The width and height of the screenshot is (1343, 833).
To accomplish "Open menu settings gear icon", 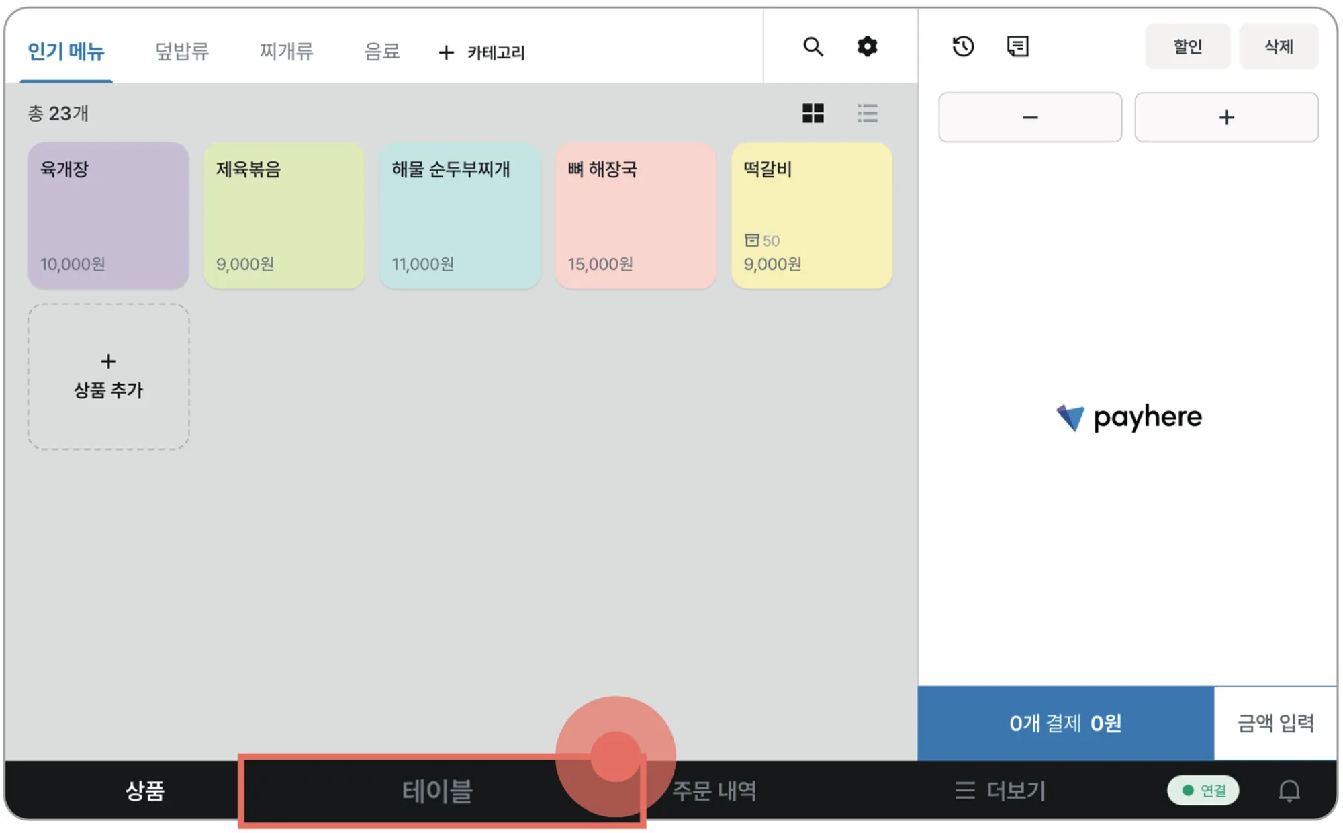I will tap(867, 47).
